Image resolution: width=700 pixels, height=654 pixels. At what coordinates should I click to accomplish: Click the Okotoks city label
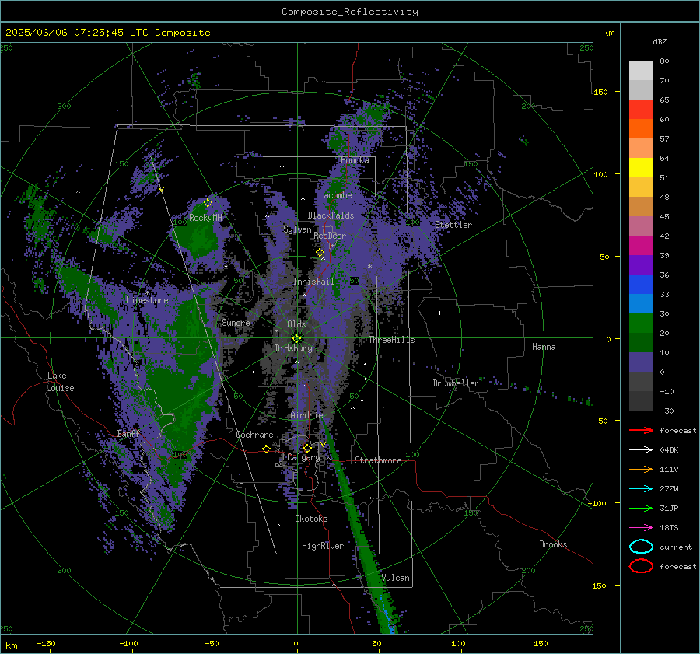pos(311,519)
